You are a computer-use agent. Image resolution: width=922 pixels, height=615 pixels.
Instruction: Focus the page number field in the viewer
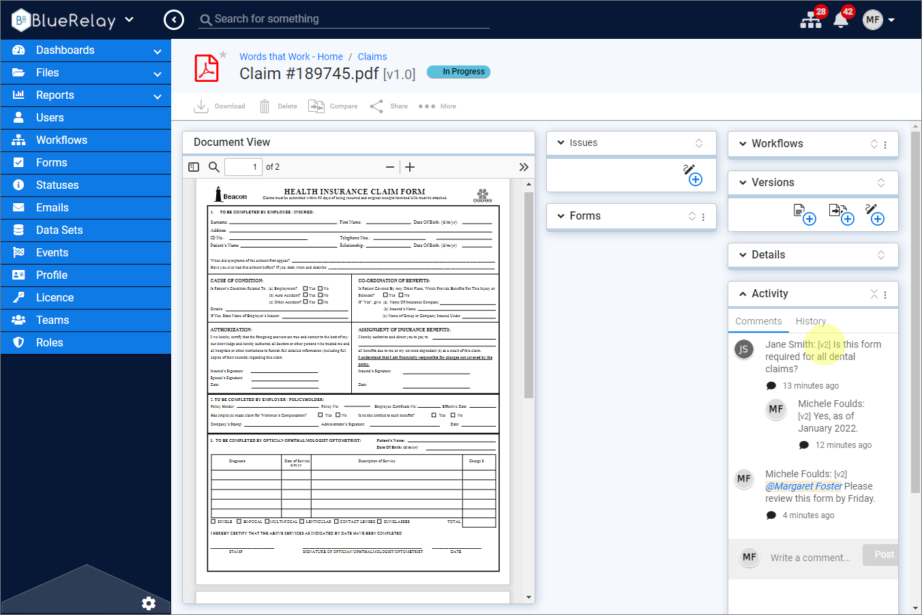point(243,167)
